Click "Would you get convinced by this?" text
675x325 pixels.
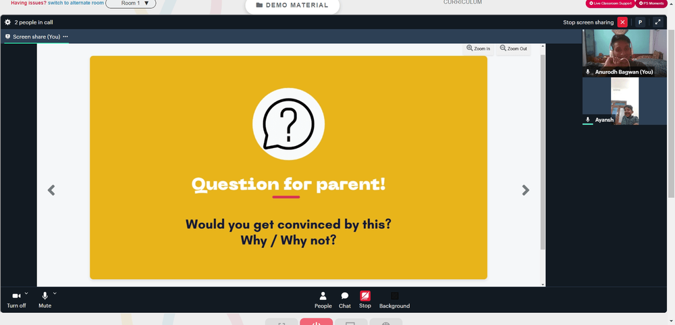tap(288, 224)
